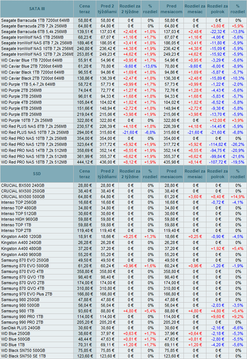This screenshot has height=359, width=247.
Task: Click the -26,2% percentage for Red PRO 12TB
Action: click(238, 144)
